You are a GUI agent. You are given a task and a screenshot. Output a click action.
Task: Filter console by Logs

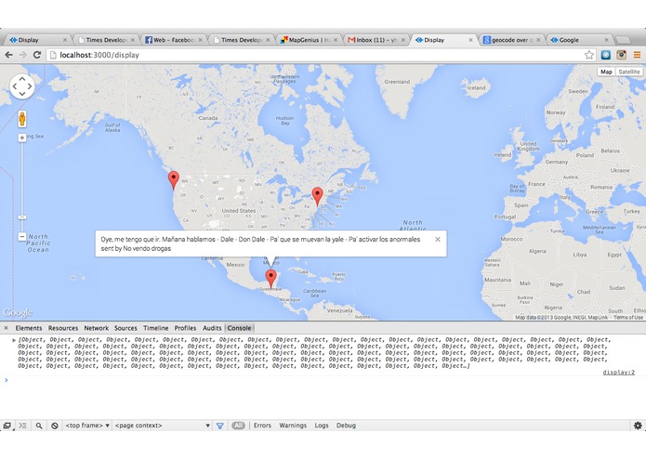[322, 426]
